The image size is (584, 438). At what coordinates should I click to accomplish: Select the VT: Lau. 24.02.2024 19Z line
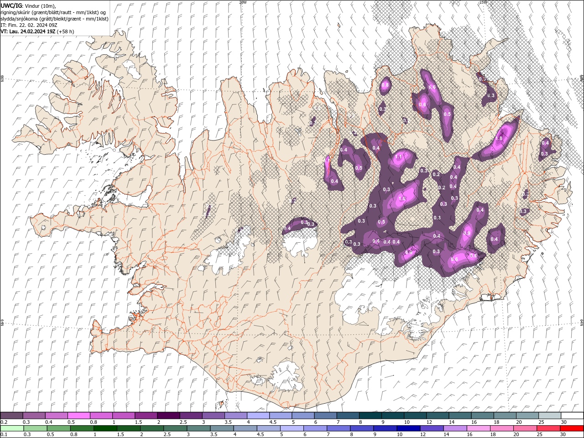(x=28, y=31)
